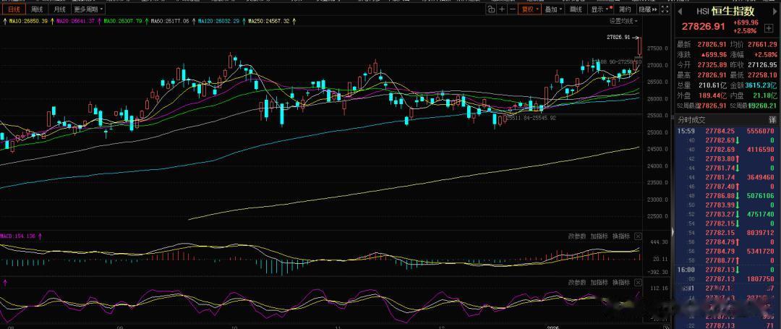The image size is (781, 329).
Task: Click the arrow after MA30 value
Action: click(x=146, y=21)
